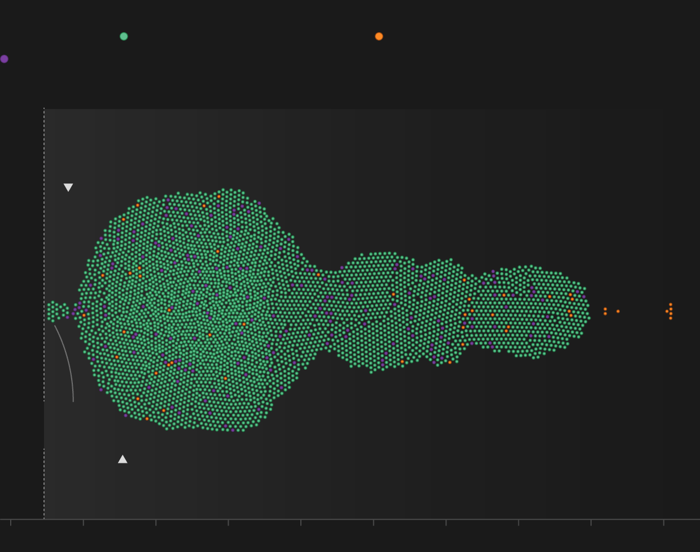This screenshot has height=552, width=700.
Task: Select the rightmost cluster of orange outlier dots
Action: (x=670, y=311)
